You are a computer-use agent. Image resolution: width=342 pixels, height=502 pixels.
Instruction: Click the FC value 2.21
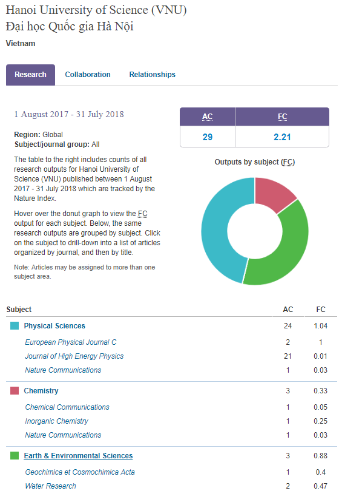(x=282, y=137)
